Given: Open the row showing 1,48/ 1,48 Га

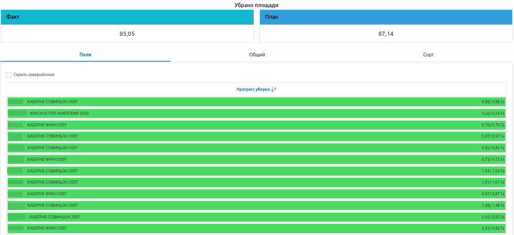Looking at the screenshot, I should pyautogui.click(x=256, y=206).
